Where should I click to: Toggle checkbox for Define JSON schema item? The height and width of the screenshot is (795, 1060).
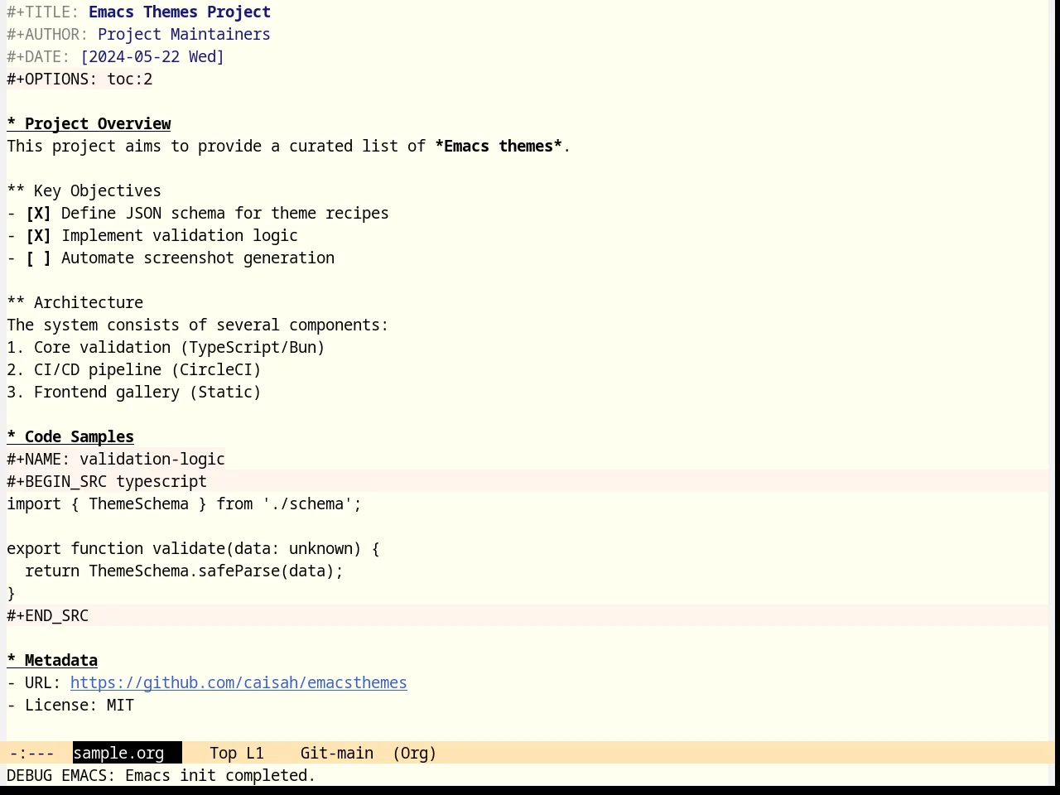tap(38, 214)
